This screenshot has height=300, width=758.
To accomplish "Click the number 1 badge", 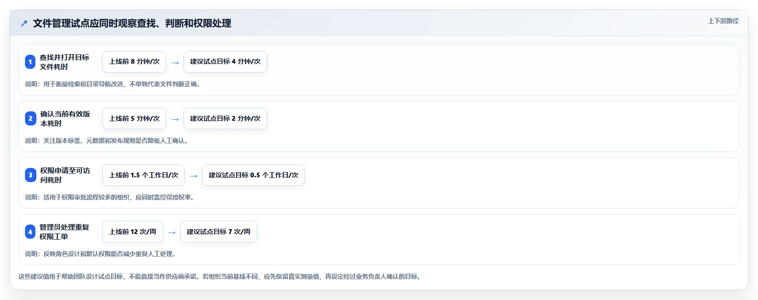I will click(30, 62).
